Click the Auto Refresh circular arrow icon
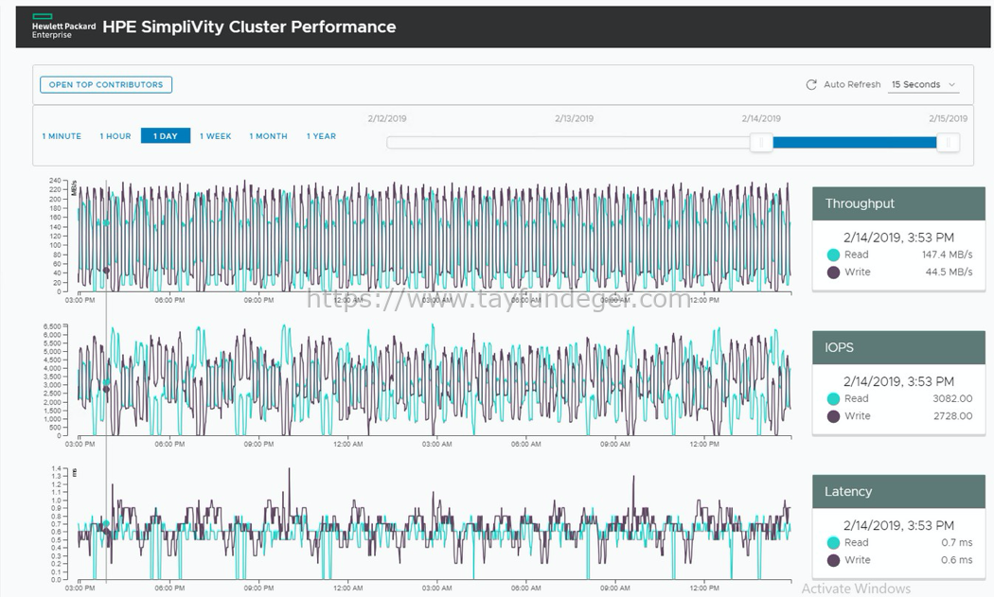 (x=810, y=85)
